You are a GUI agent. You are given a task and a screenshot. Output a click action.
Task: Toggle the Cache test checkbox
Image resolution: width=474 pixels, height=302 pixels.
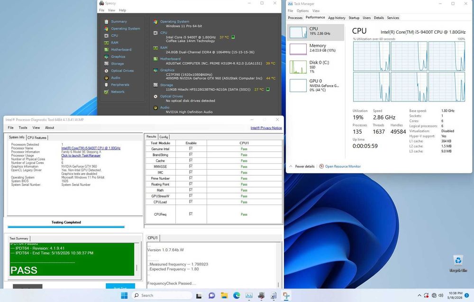tap(191, 160)
